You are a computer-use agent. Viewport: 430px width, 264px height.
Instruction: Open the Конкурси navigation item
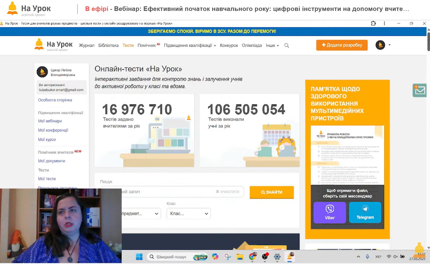coord(229,46)
